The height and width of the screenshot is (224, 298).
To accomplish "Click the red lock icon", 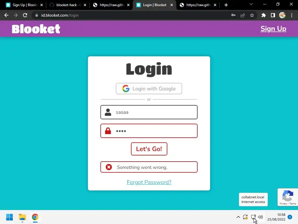I will [108, 131].
